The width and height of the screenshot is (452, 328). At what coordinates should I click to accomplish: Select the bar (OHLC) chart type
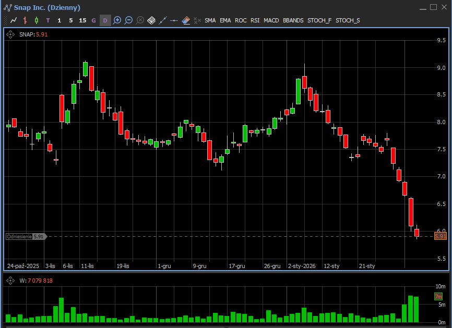click(x=25, y=20)
